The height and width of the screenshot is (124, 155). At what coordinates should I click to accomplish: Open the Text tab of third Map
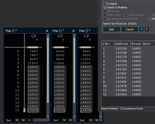coord(82,120)
